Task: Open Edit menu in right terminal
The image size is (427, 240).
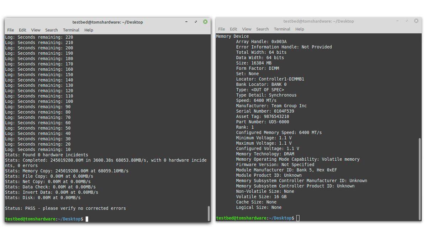Action: 233,29
